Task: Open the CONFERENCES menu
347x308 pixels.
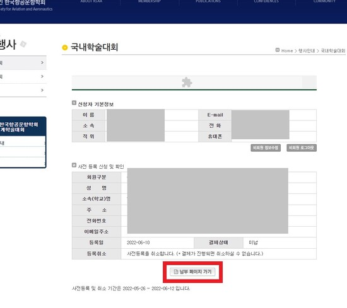Action: point(266,1)
